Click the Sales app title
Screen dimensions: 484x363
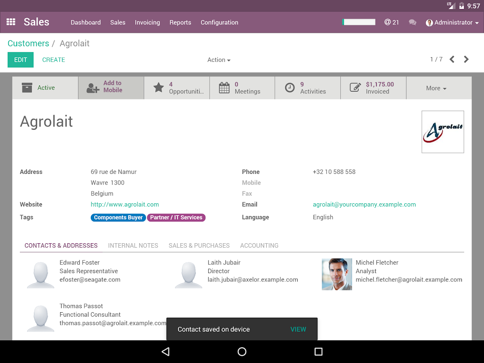point(36,22)
